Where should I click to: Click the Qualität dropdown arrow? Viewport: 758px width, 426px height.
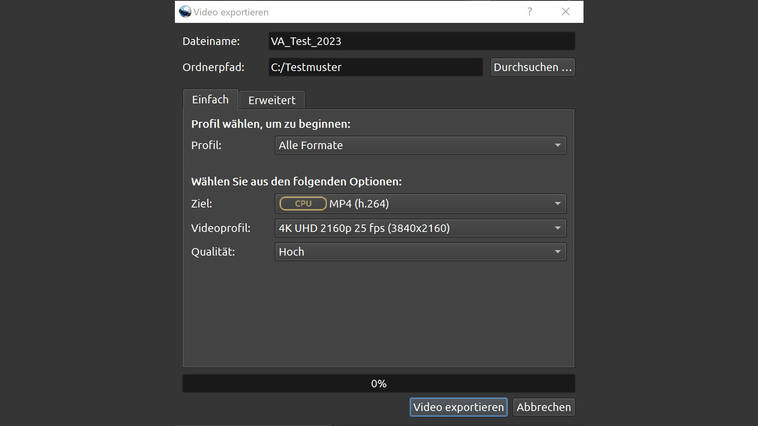click(557, 252)
